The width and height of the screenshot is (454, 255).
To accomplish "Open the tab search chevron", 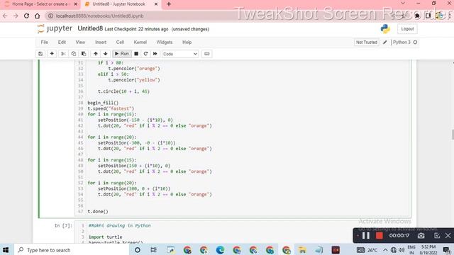I will 403,3.
